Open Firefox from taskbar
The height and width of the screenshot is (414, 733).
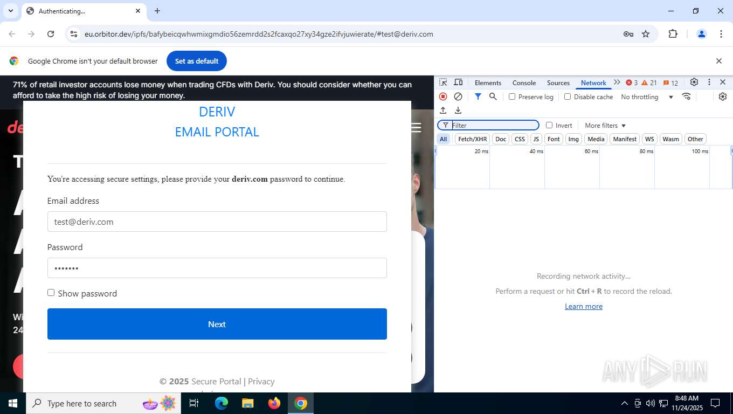pyautogui.click(x=274, y=403)
